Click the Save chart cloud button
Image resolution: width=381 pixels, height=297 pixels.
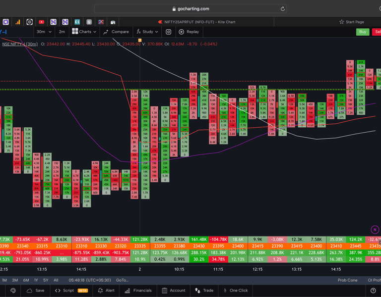click(x=36, y=291)
